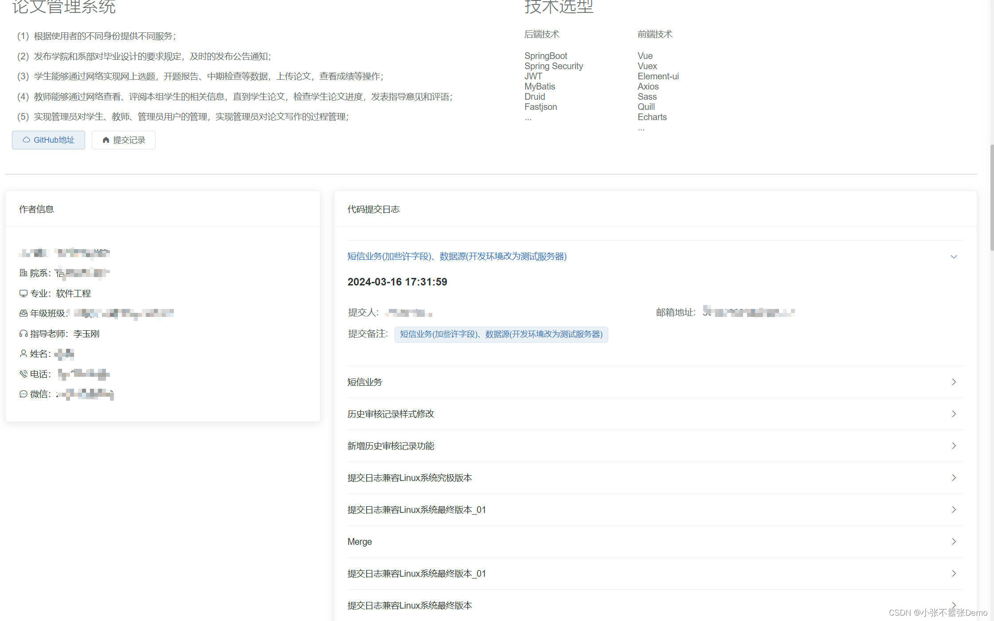
Task: Click the page vertical scrollbar thumb
Action: [991, 197]
